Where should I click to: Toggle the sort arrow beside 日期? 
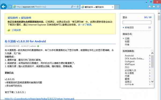point(123,39)
